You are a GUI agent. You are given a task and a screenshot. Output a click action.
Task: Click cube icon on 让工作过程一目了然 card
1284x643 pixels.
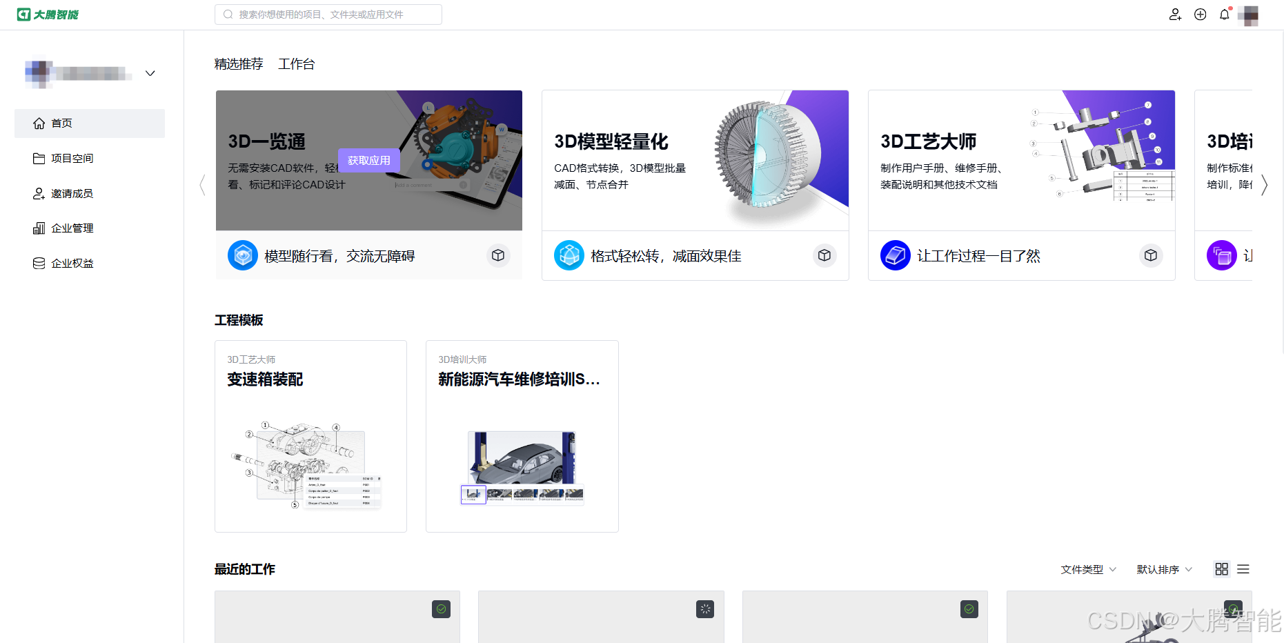click(x=1151, y=255)
